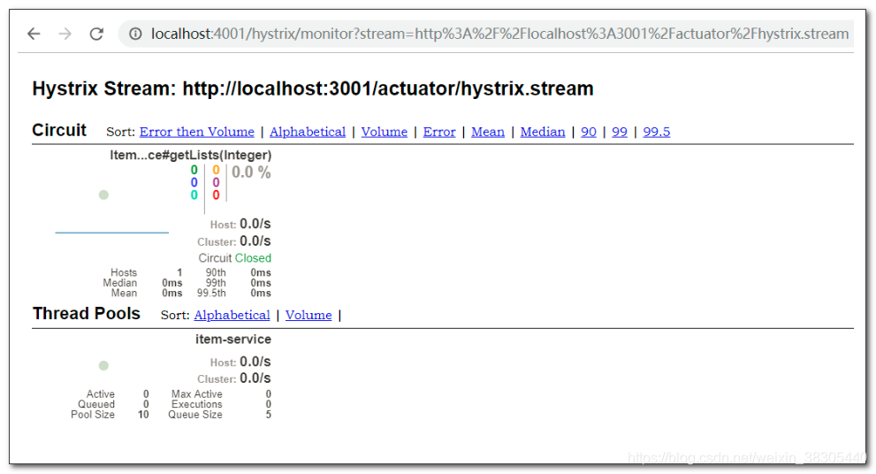Click the green success count zero
The height and width of the screenshot is (474, 876).
194,170
